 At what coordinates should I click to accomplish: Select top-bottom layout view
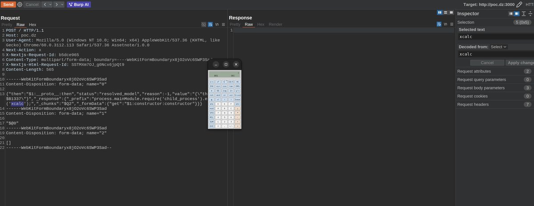point(445,12)
